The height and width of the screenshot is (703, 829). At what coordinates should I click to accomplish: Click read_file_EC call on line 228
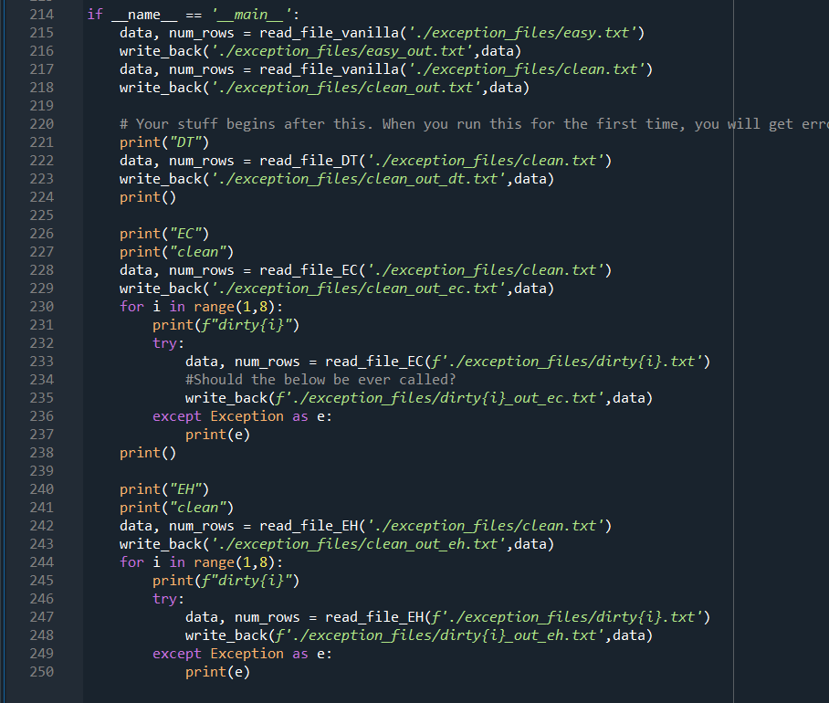[435, 270]
